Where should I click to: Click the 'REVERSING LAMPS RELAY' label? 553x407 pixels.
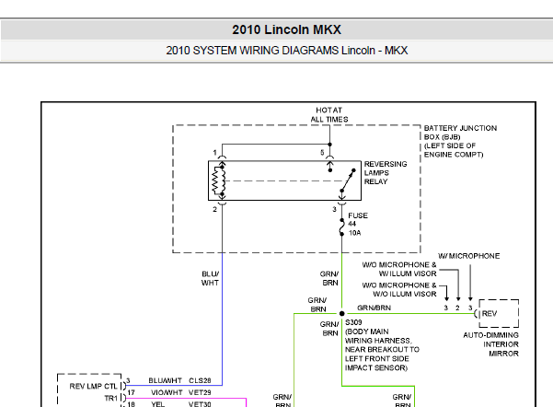coord(386,173)
